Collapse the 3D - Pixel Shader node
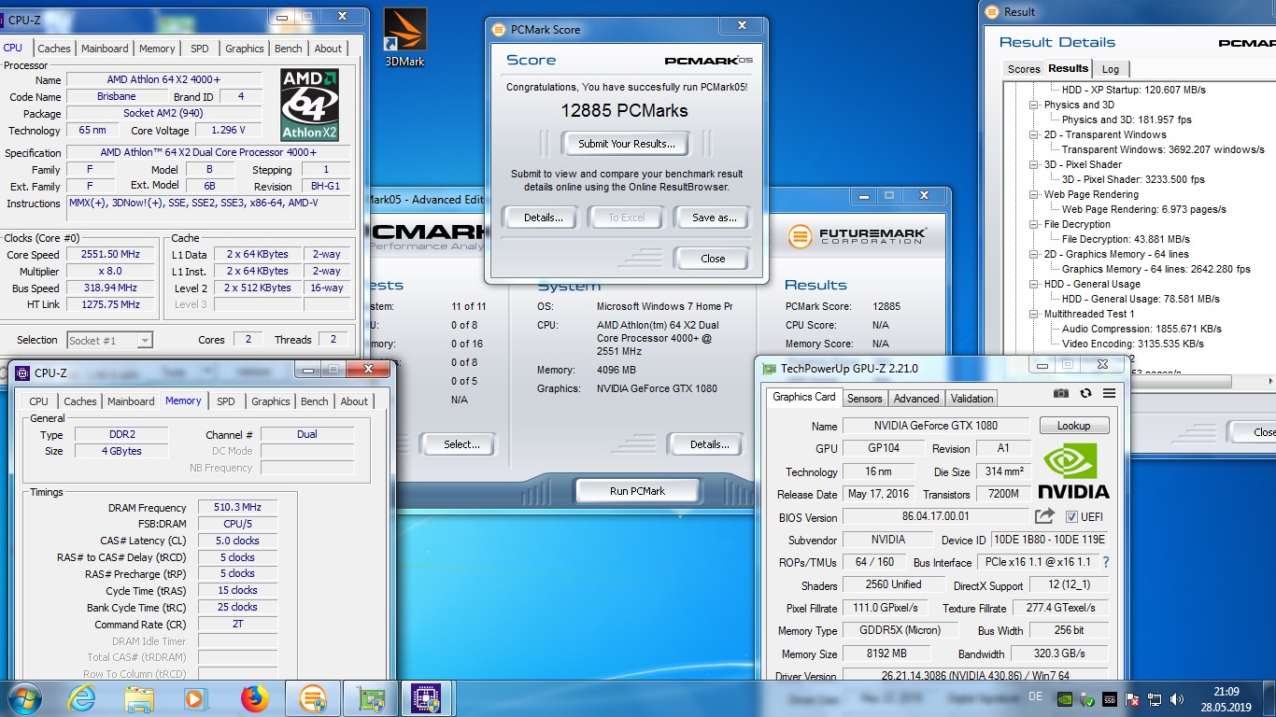 [x=1034, y=164]
